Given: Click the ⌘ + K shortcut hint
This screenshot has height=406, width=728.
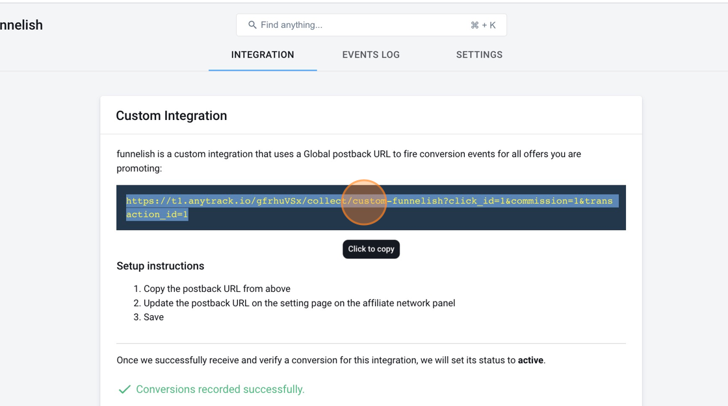Looking at the screenshot, I should point(483,25).
